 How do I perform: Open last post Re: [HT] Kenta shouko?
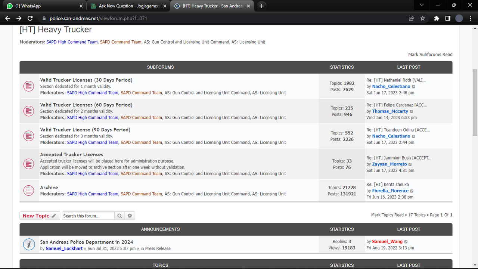click(x=388, y=185)
